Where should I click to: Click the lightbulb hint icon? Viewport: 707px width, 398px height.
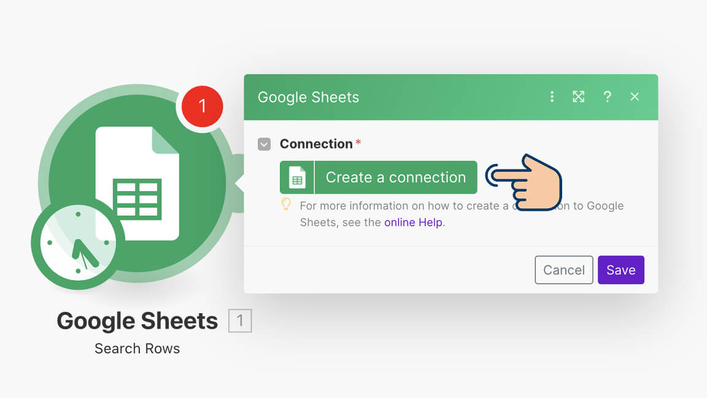coord(286,204)
